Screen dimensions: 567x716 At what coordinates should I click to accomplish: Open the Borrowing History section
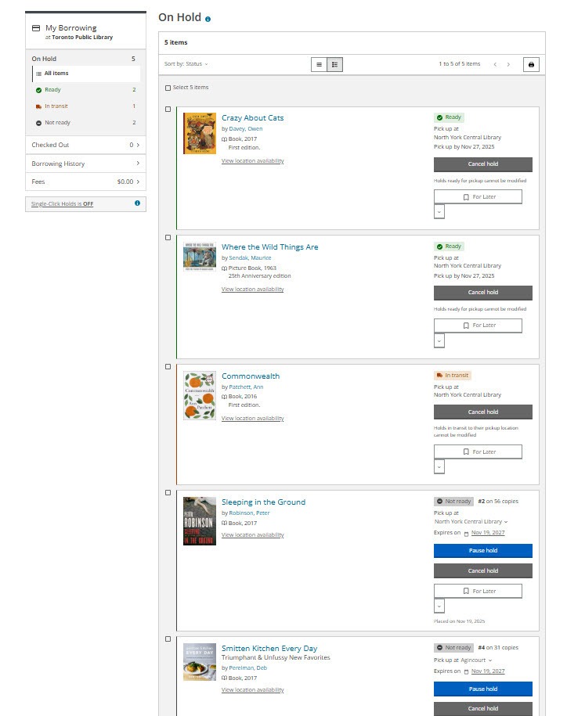coord(85,164)
